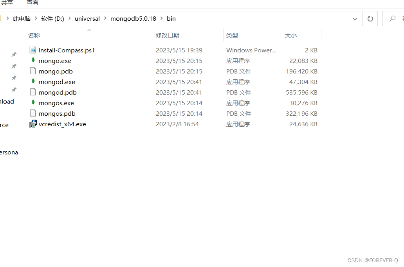Unpin the quick access item above Download
The image size is (404, 267).
(x=14, y=90)
